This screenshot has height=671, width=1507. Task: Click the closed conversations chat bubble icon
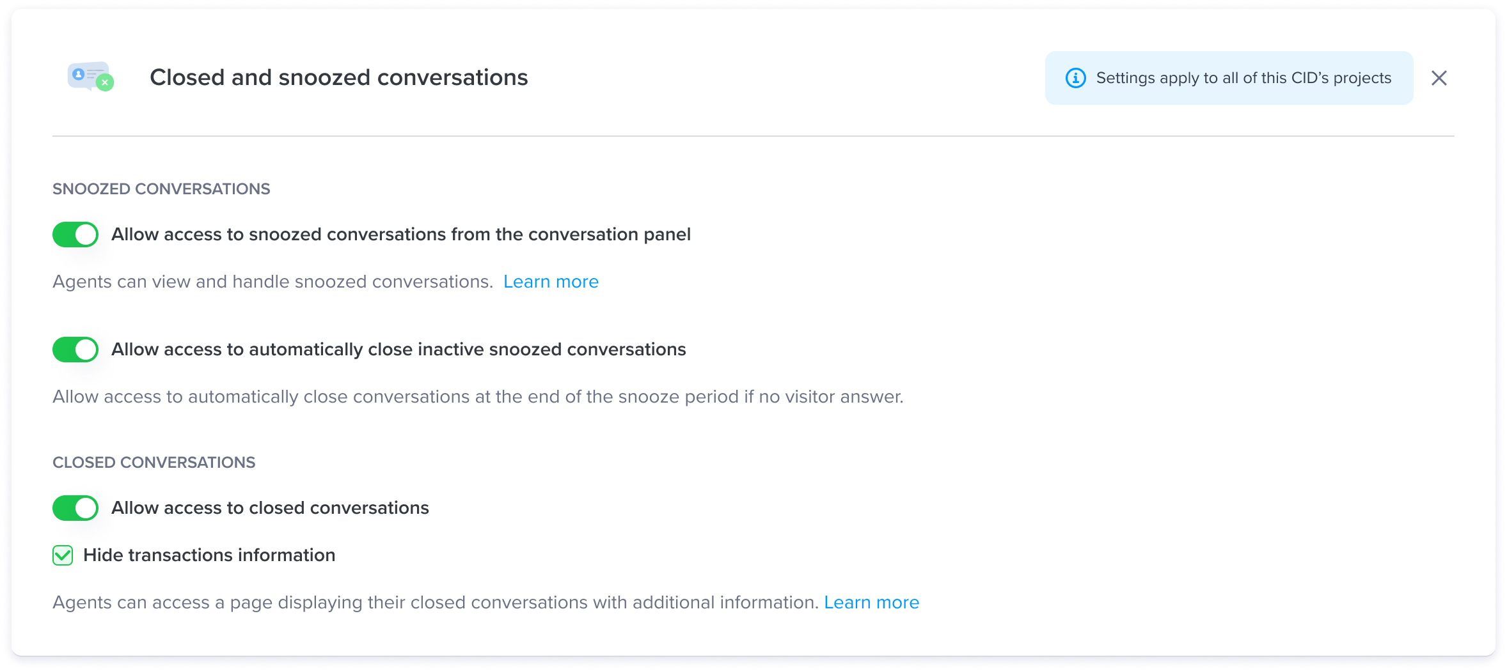91,77
